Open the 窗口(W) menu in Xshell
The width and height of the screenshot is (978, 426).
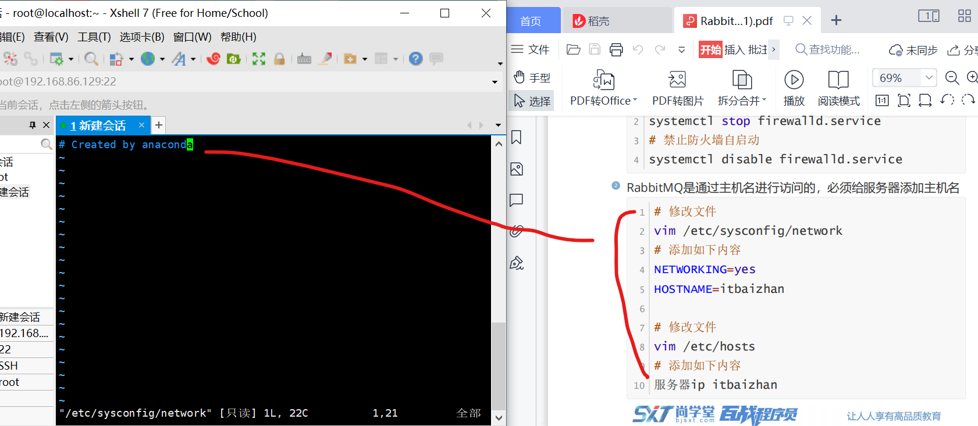tap(193, 37)
